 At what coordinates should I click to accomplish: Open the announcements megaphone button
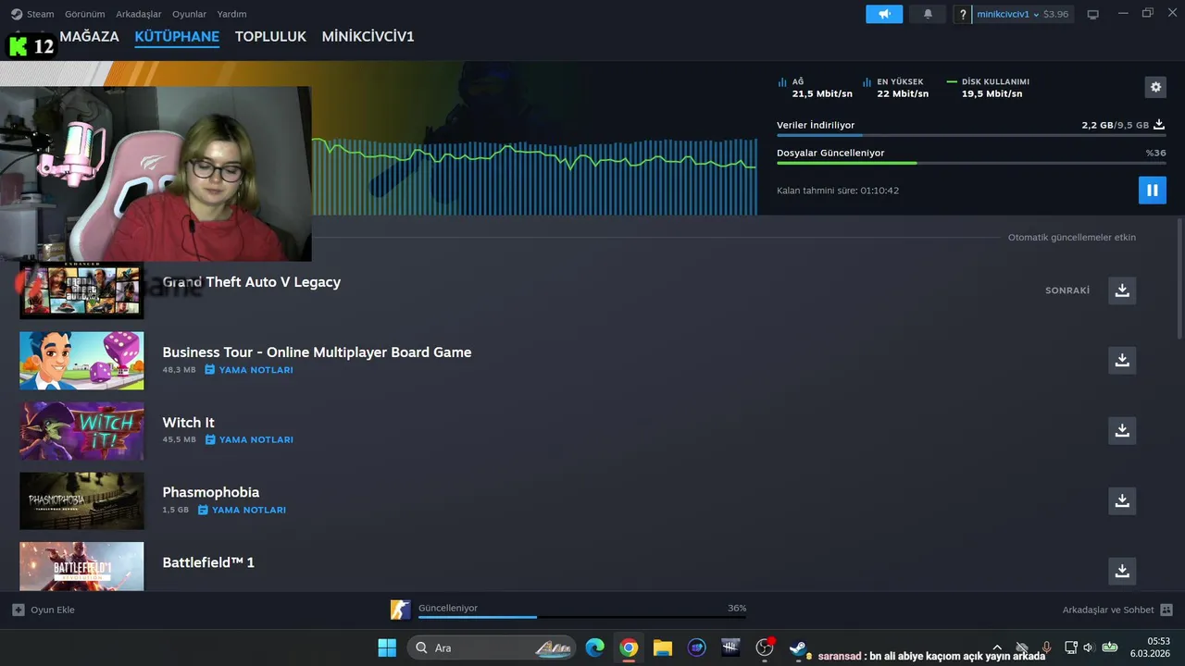(884, 14)
